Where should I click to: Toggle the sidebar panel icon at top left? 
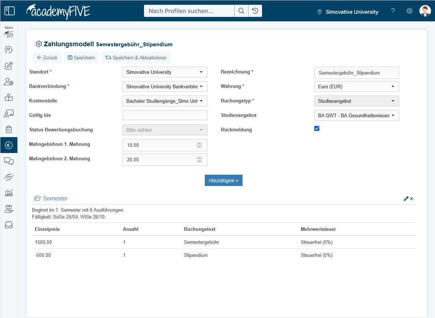(x=9, y=11)
